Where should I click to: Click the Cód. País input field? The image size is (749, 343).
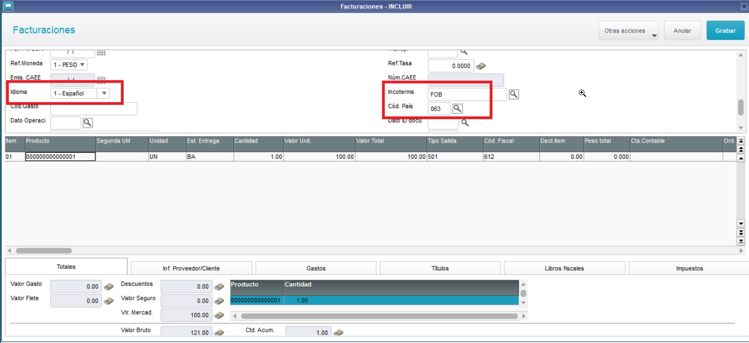[439, 109]
